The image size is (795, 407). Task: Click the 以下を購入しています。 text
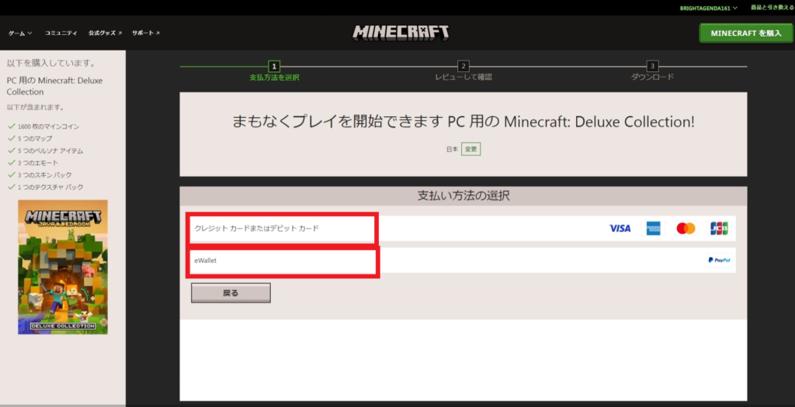click(x=51, y=64)
